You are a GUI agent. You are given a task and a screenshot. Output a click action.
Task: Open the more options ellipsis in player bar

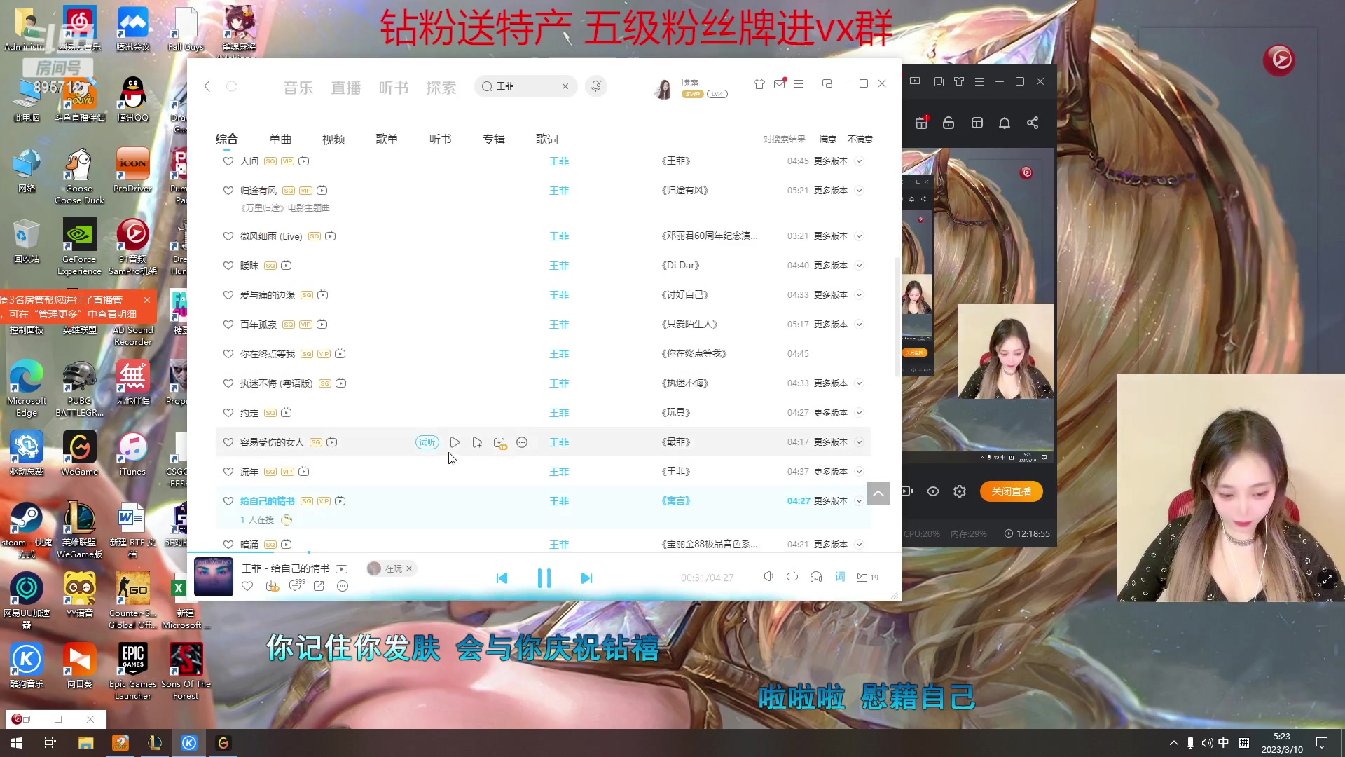[x=343, y=586]
